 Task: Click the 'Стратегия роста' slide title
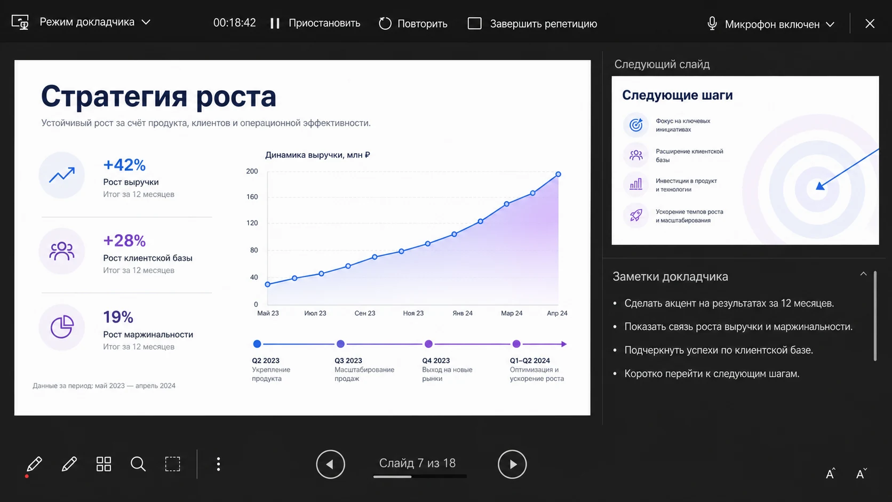click(158, 97)
